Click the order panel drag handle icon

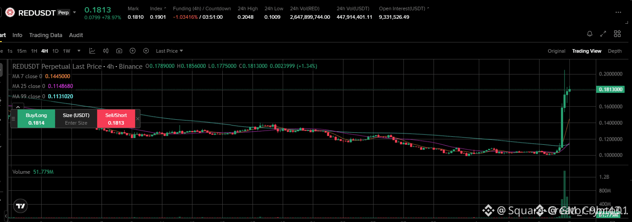(x=13, y=118)
